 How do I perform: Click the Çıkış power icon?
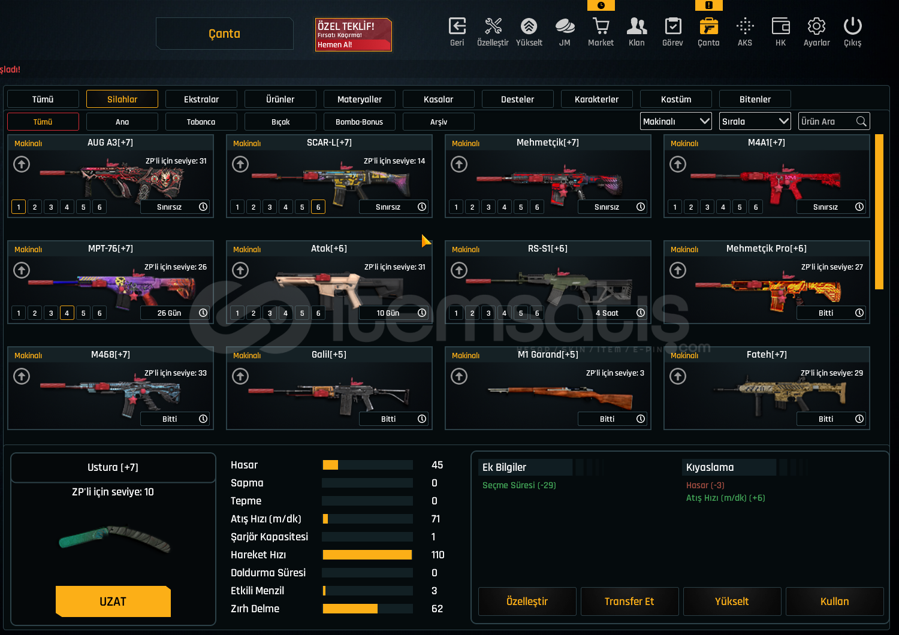pos(852,27)
